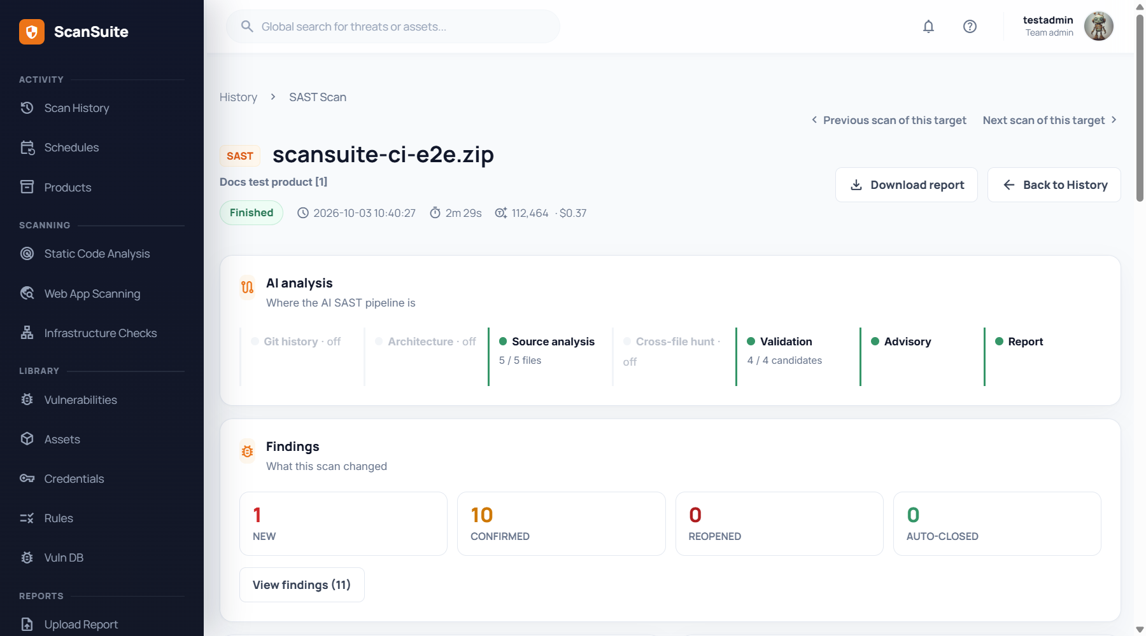Click the Findings bug icon
Image resolution: width=1146 pixels, height=636 pixels.
[x=247, y=451]
